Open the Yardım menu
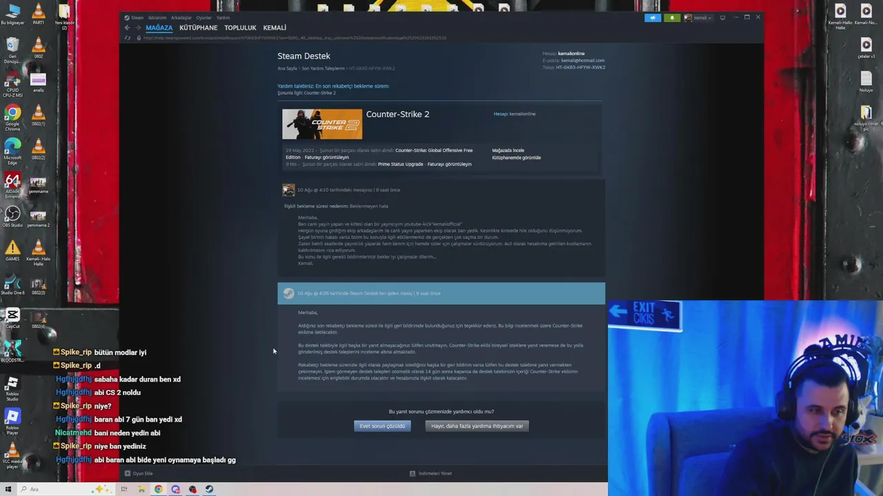 coord(223,18)
